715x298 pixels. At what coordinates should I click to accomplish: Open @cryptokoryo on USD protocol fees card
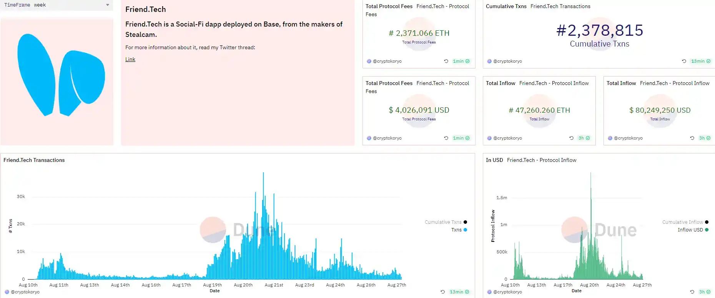pyautogui.click(x=387, y=138)
